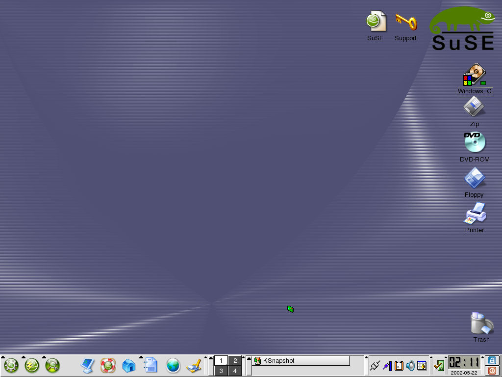Viewport: 502px width, 377px height.
Task: Open the clock applet handle arrow
Action: [446, 357]
